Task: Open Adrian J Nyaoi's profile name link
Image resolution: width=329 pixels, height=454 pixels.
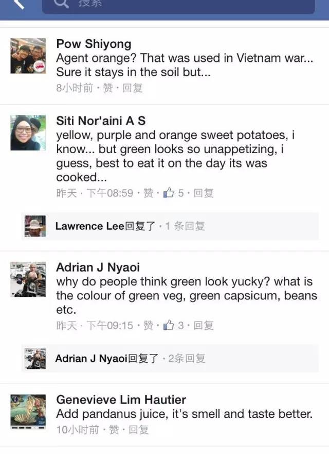Action: tap(98, 267)
